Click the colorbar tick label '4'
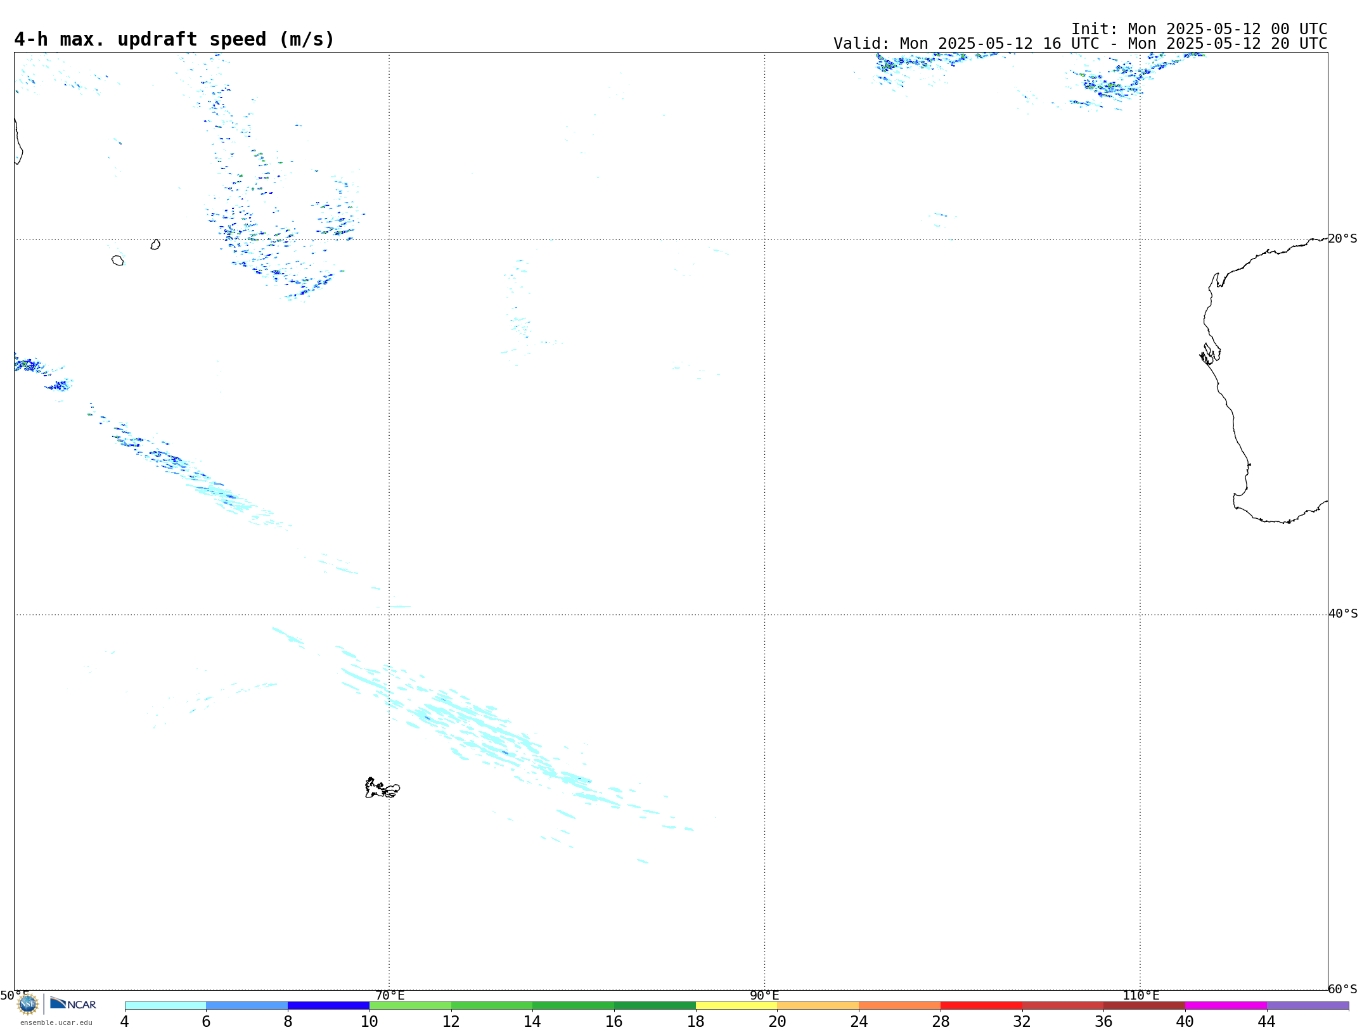 125,1022
